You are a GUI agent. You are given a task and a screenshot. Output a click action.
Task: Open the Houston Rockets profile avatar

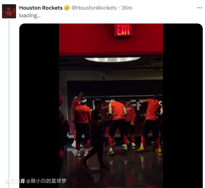pos(9,11)
